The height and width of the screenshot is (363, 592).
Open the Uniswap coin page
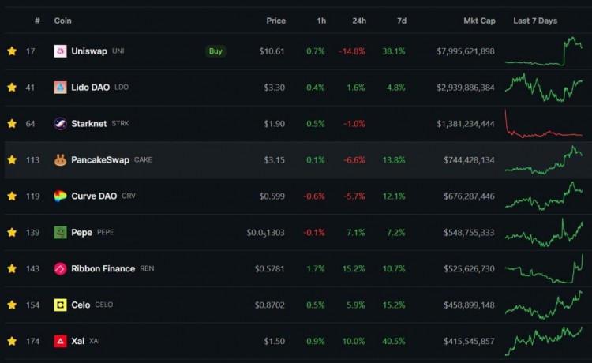click(89, 51)
